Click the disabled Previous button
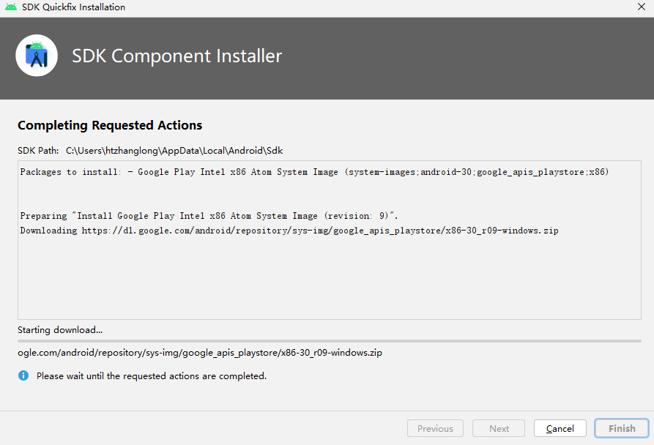 [x=435, y=428]
